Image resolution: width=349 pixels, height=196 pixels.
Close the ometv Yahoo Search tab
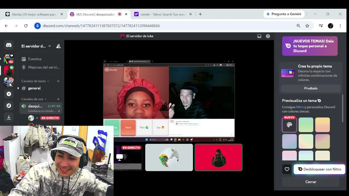pyautogui.click(x=191, y=14)
